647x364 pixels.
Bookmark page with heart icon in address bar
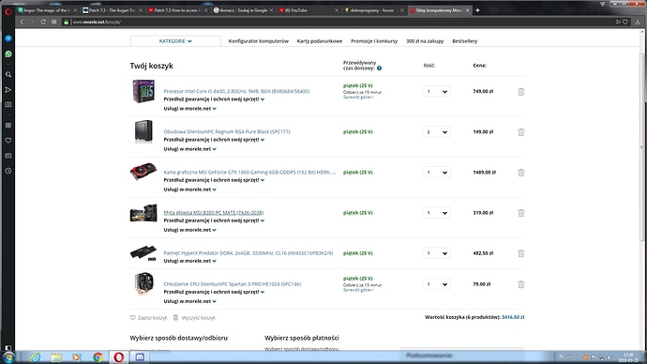pyautogui.click(x=625, y=22)
